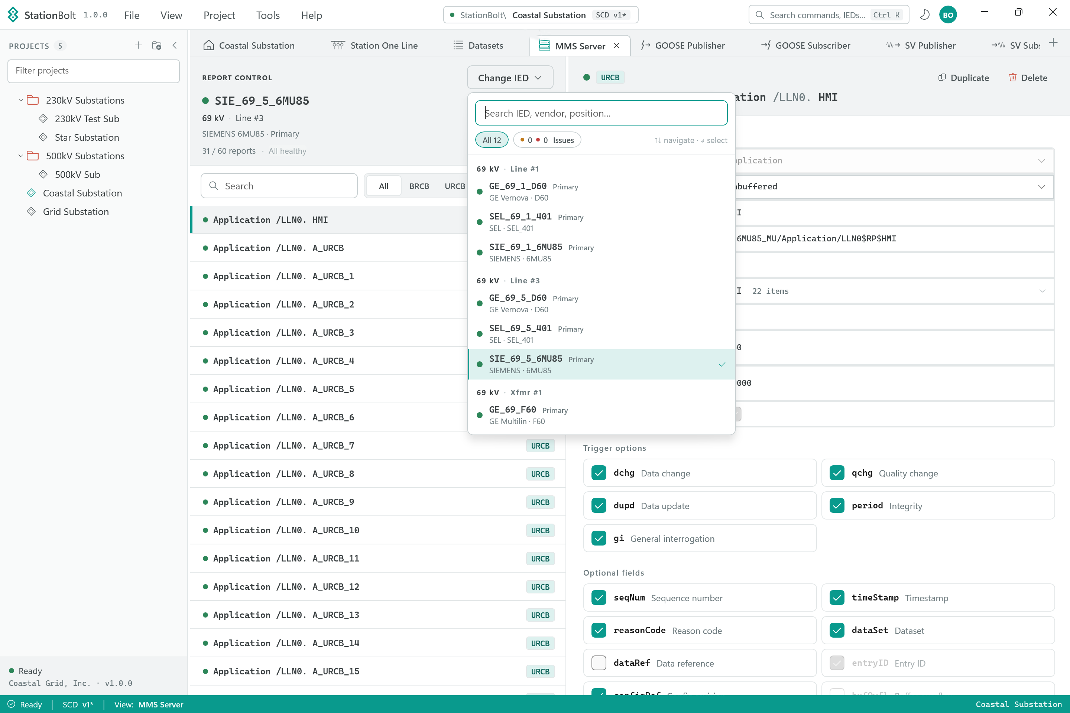The image size is (1070, 713).
Task: Open the project breadcrumb Coastal Substation SCD
Action: 541,15
